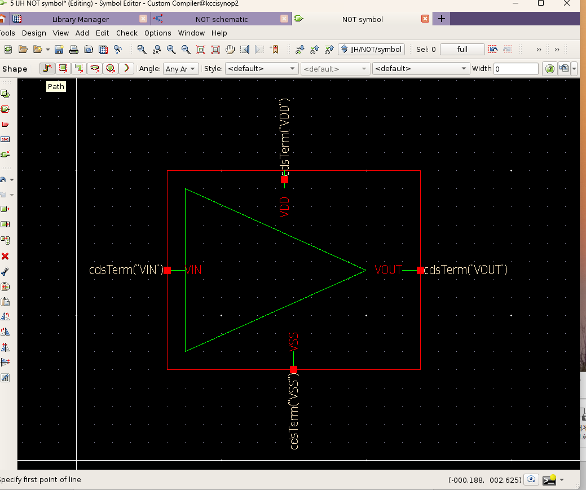The image size is (586, 490).
Task: Select the Rectangle shape tool
Action: pyautogui.click(x=63, y=68)
